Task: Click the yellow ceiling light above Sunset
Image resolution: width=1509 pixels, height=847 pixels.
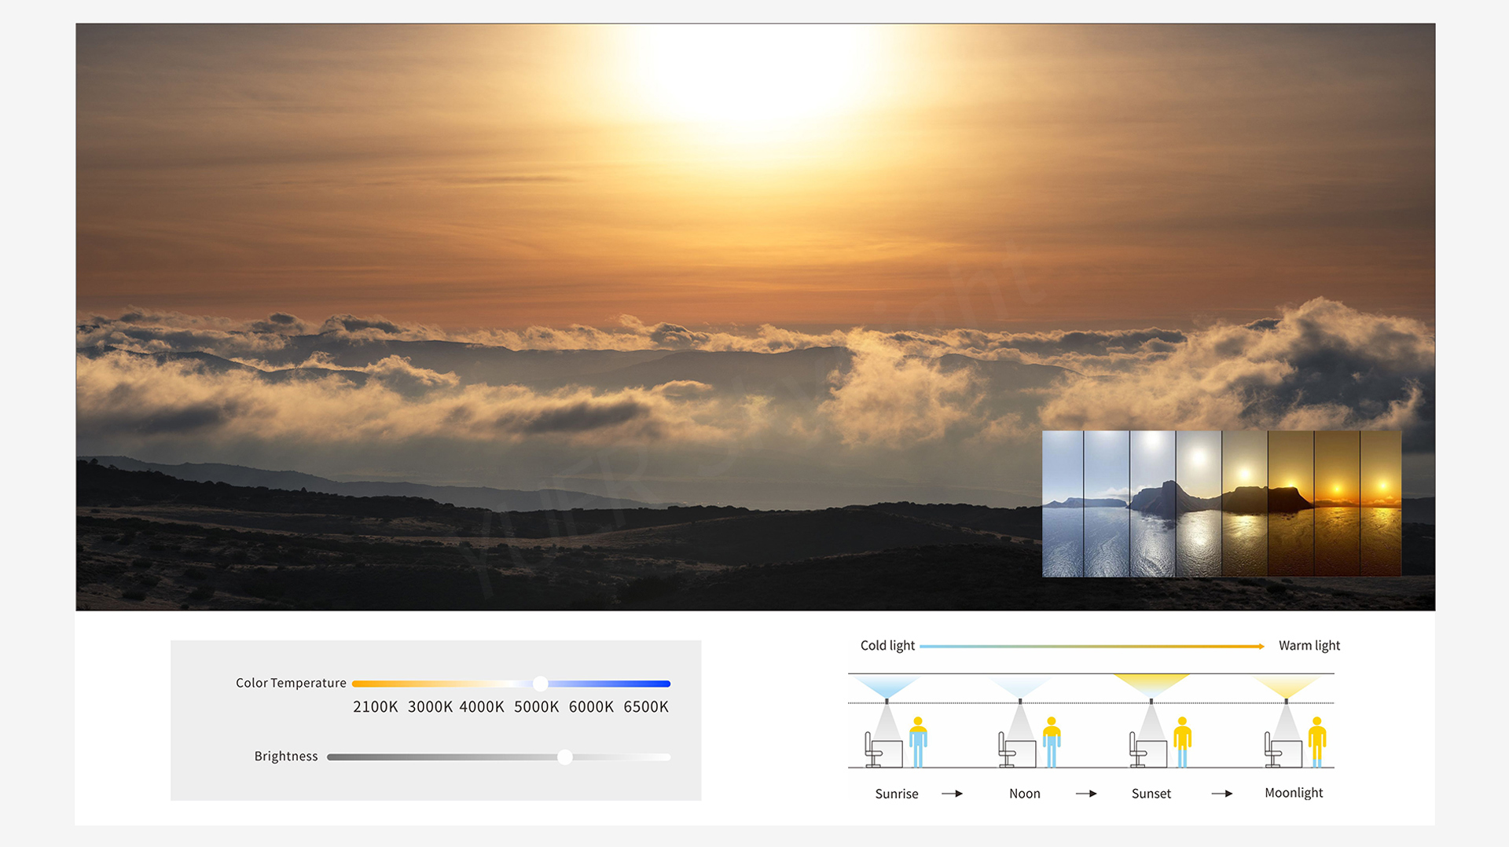Action: [x=1151, y=687]
